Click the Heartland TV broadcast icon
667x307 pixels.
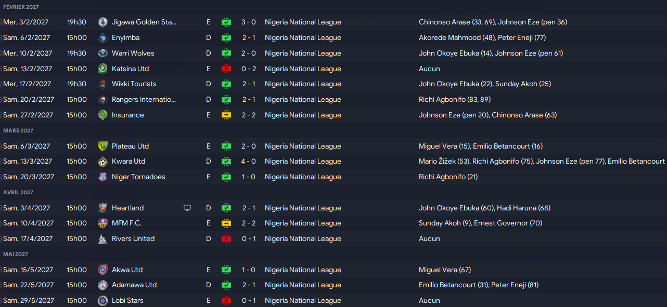coord(187,208)
